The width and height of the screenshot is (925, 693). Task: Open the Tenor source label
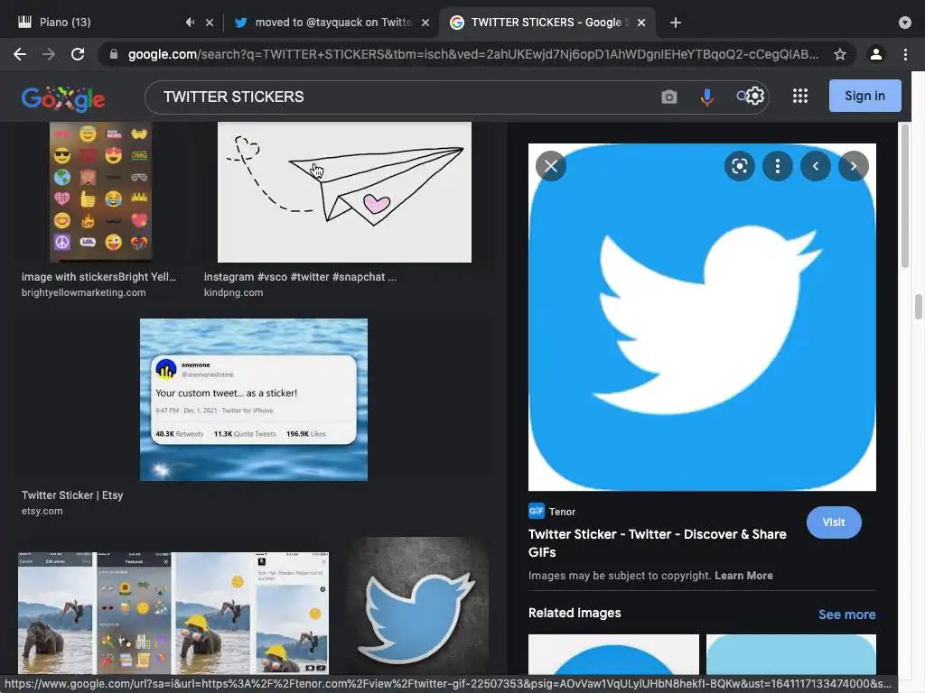click(552, 511)
